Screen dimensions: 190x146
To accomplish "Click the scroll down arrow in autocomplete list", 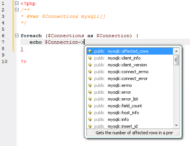I will point(176,126).
